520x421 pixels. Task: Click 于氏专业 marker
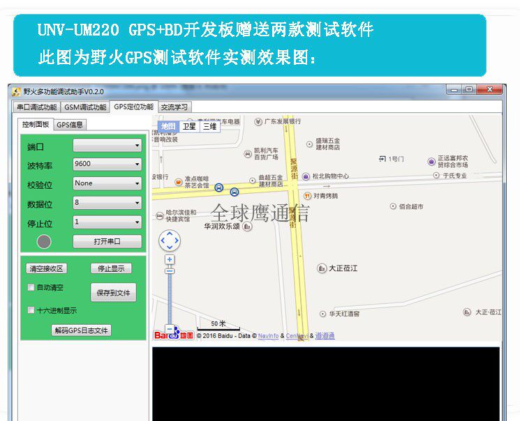(x=436, y=175)
